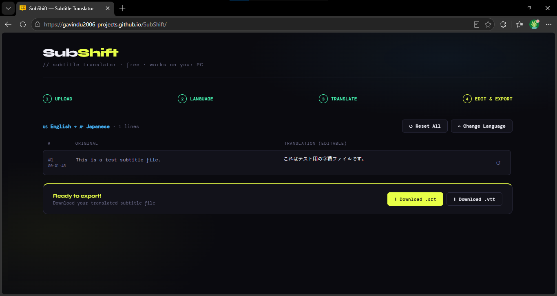Click the Download .srt button
The height and width of the screenshot is (296, 557).
(415, 199)
